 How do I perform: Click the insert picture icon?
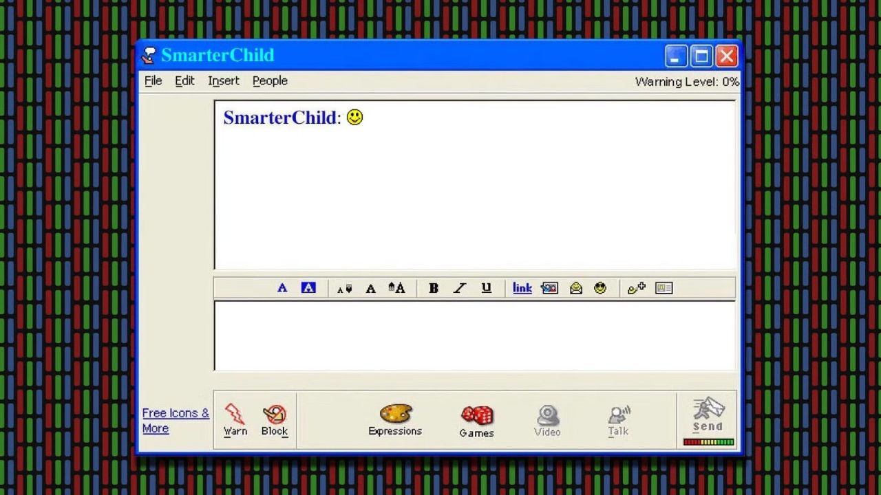549,288
